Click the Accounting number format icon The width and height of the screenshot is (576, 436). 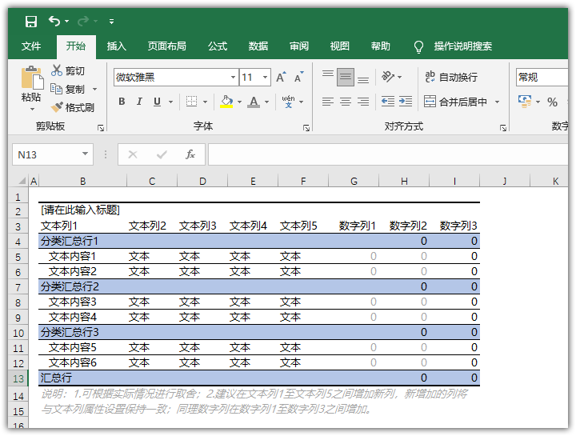525,102
